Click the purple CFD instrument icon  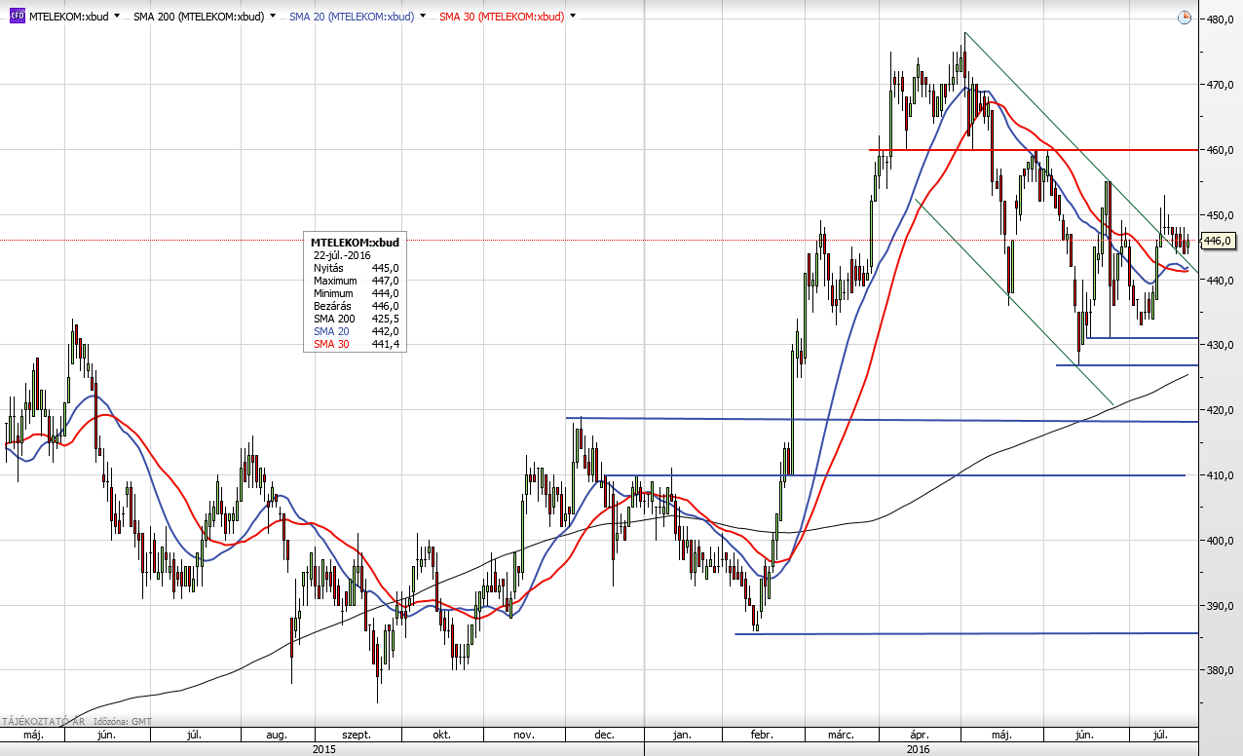click(x=18, y=17)
